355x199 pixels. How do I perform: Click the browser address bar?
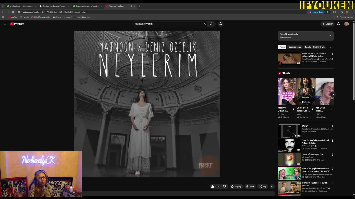161,12
